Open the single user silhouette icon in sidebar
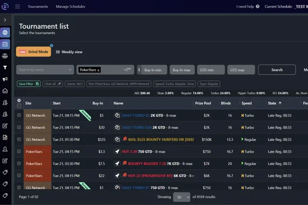 [5, 149]
